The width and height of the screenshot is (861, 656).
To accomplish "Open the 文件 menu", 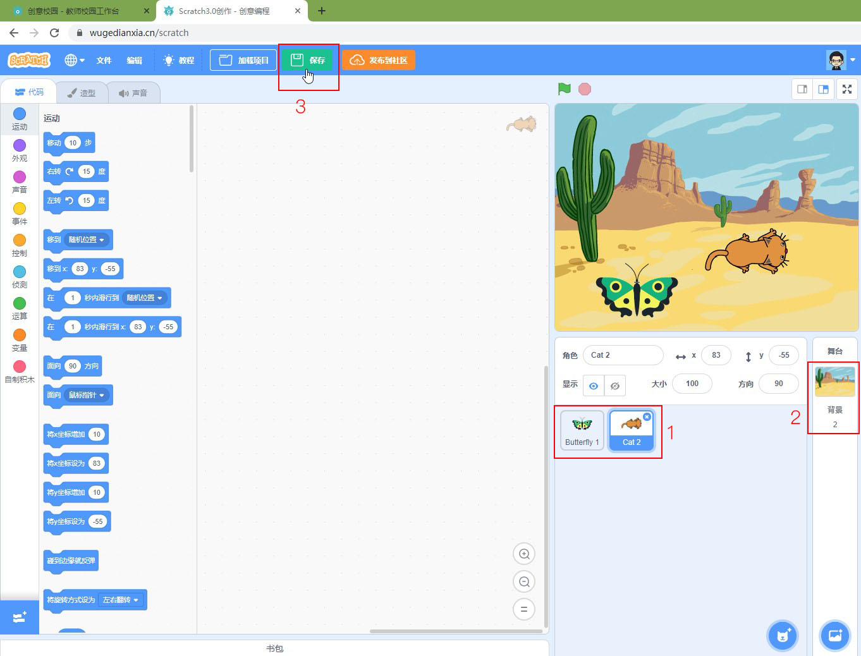I will click(x=104, y=60).
